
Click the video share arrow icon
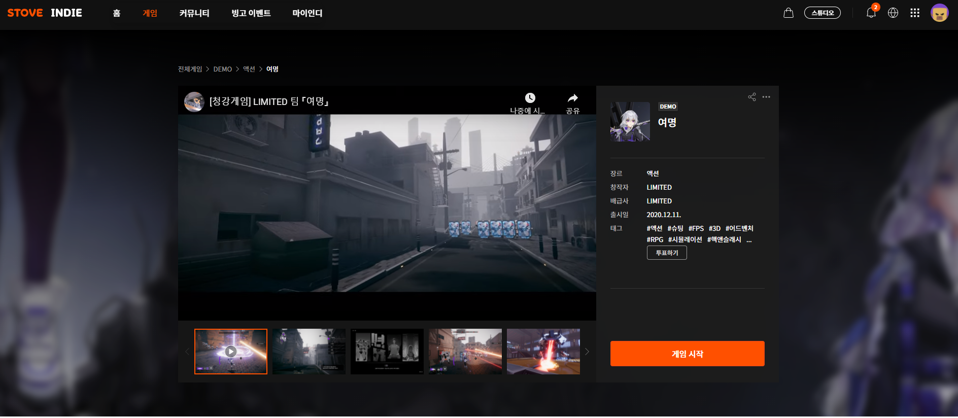572,98
